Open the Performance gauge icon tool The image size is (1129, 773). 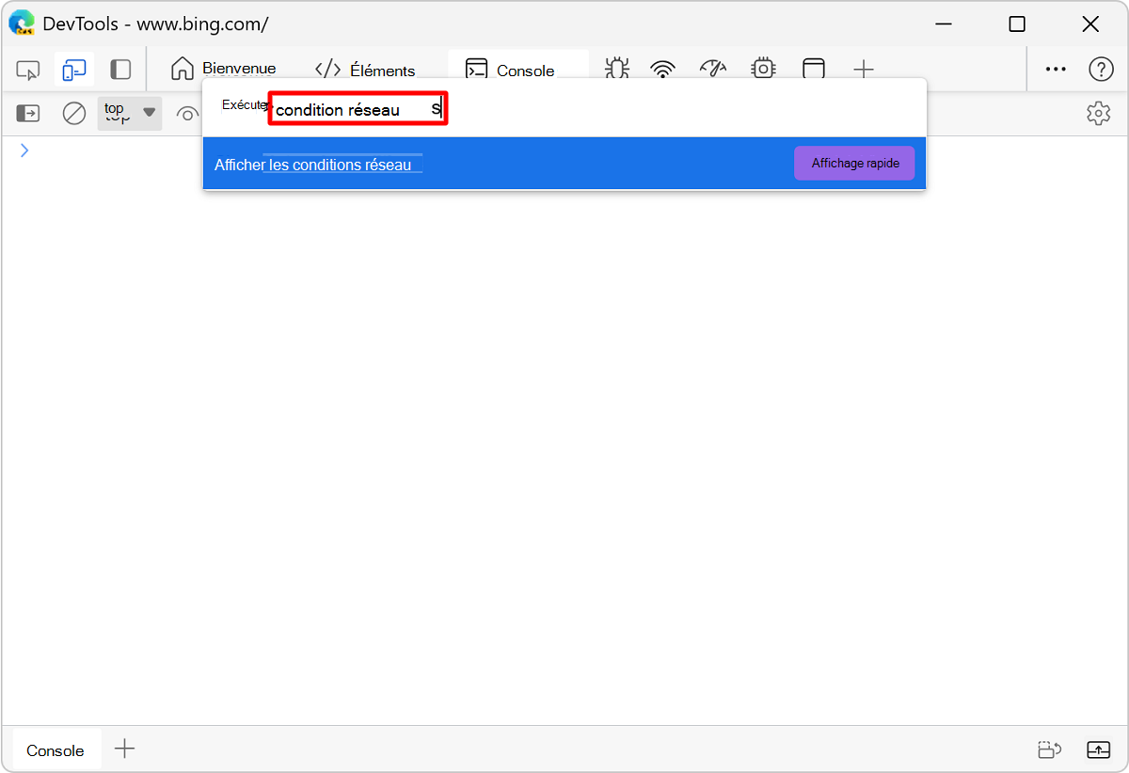(x=713, y=70)
